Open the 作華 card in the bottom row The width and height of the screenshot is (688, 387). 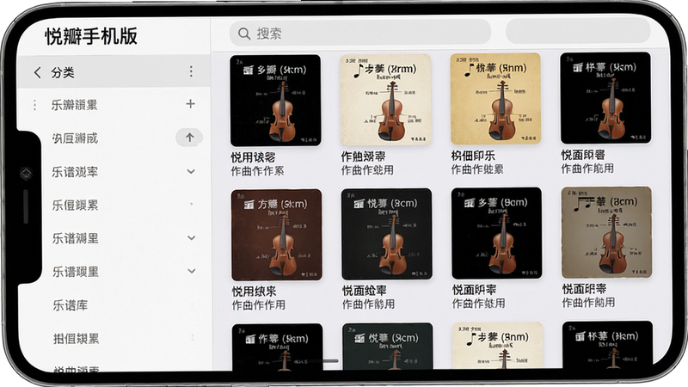point(277,347)
